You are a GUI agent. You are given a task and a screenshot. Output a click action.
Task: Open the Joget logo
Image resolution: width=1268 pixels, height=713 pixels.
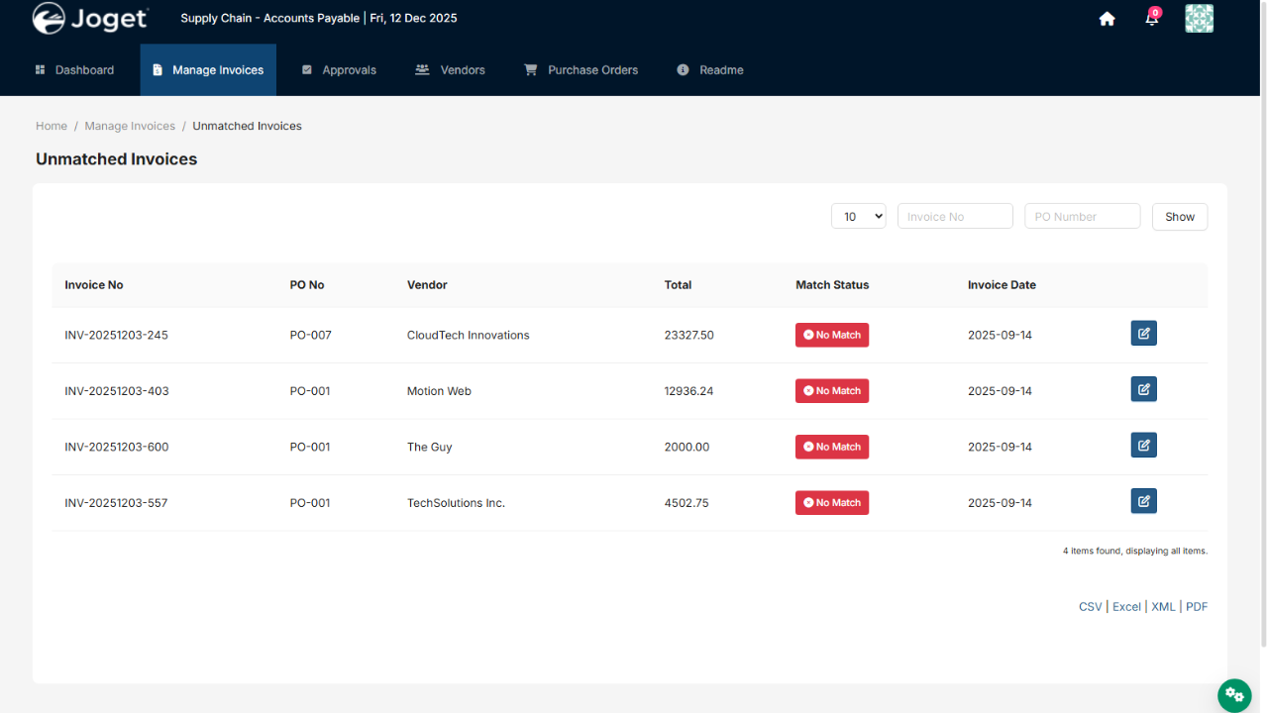click(90, 19)
